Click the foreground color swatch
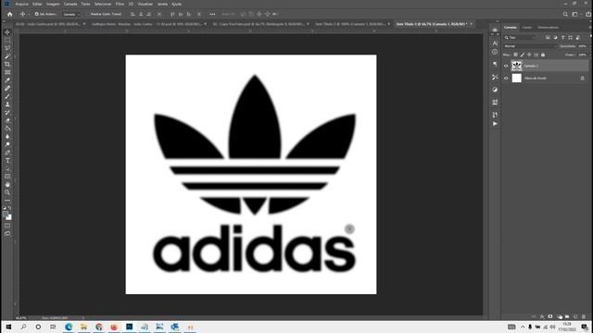 point(6,215)
